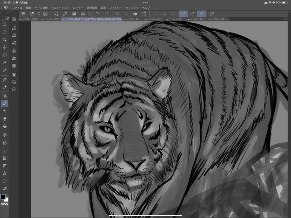Select the Balloon speech bubble tool
The width and height of the screenshot is (291, 218).
click(5, 181)
